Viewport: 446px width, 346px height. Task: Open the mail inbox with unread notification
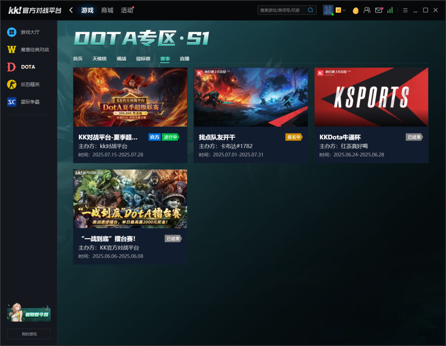tap(379, 10)
